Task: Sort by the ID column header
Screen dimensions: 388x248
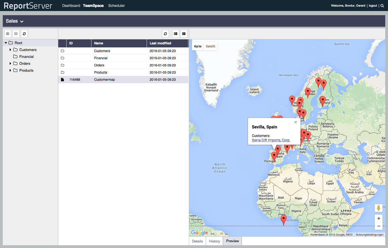Action: click(79, 43)
